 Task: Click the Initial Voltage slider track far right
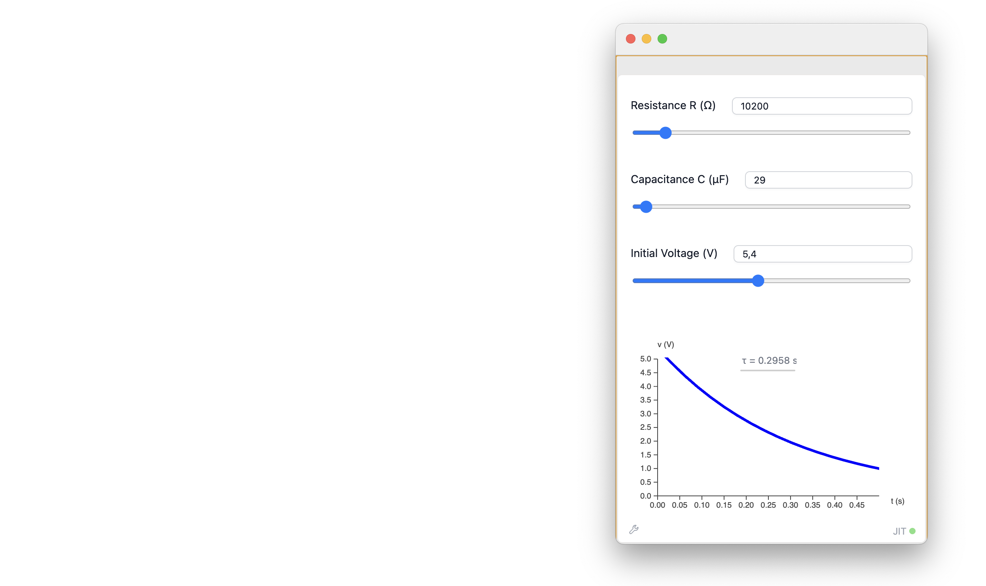point(904,281)
